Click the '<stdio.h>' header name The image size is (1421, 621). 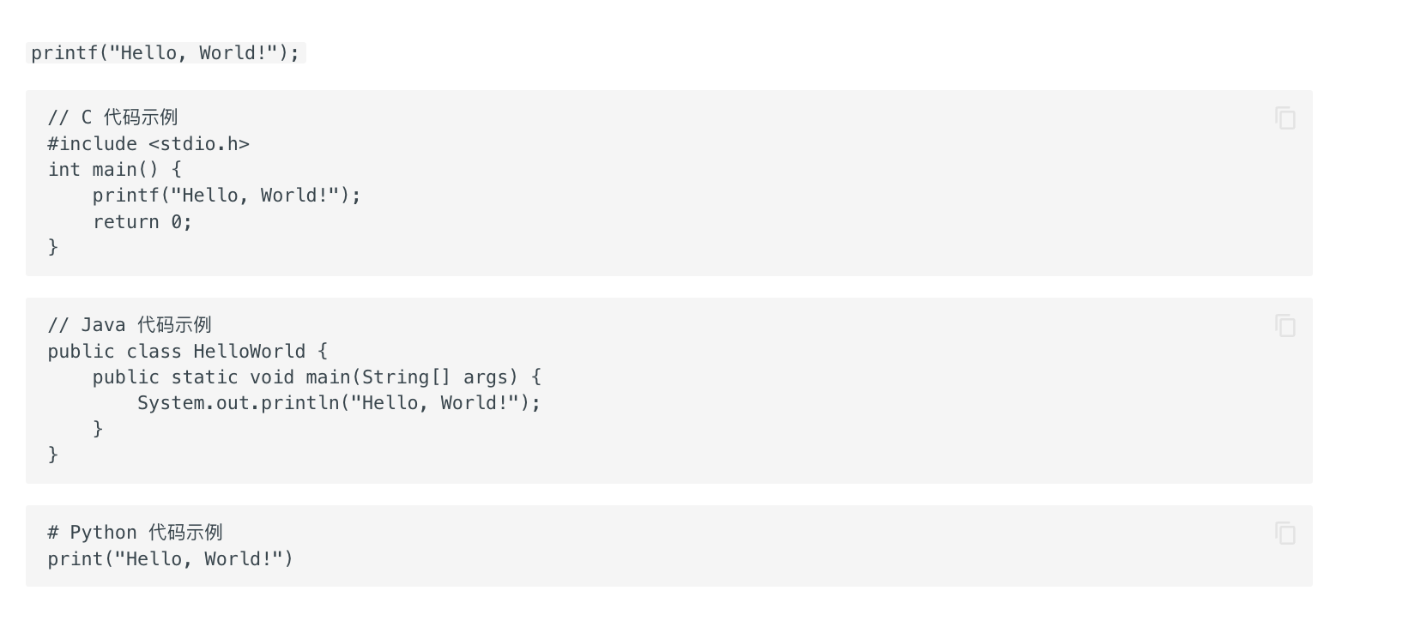point(199,144)
